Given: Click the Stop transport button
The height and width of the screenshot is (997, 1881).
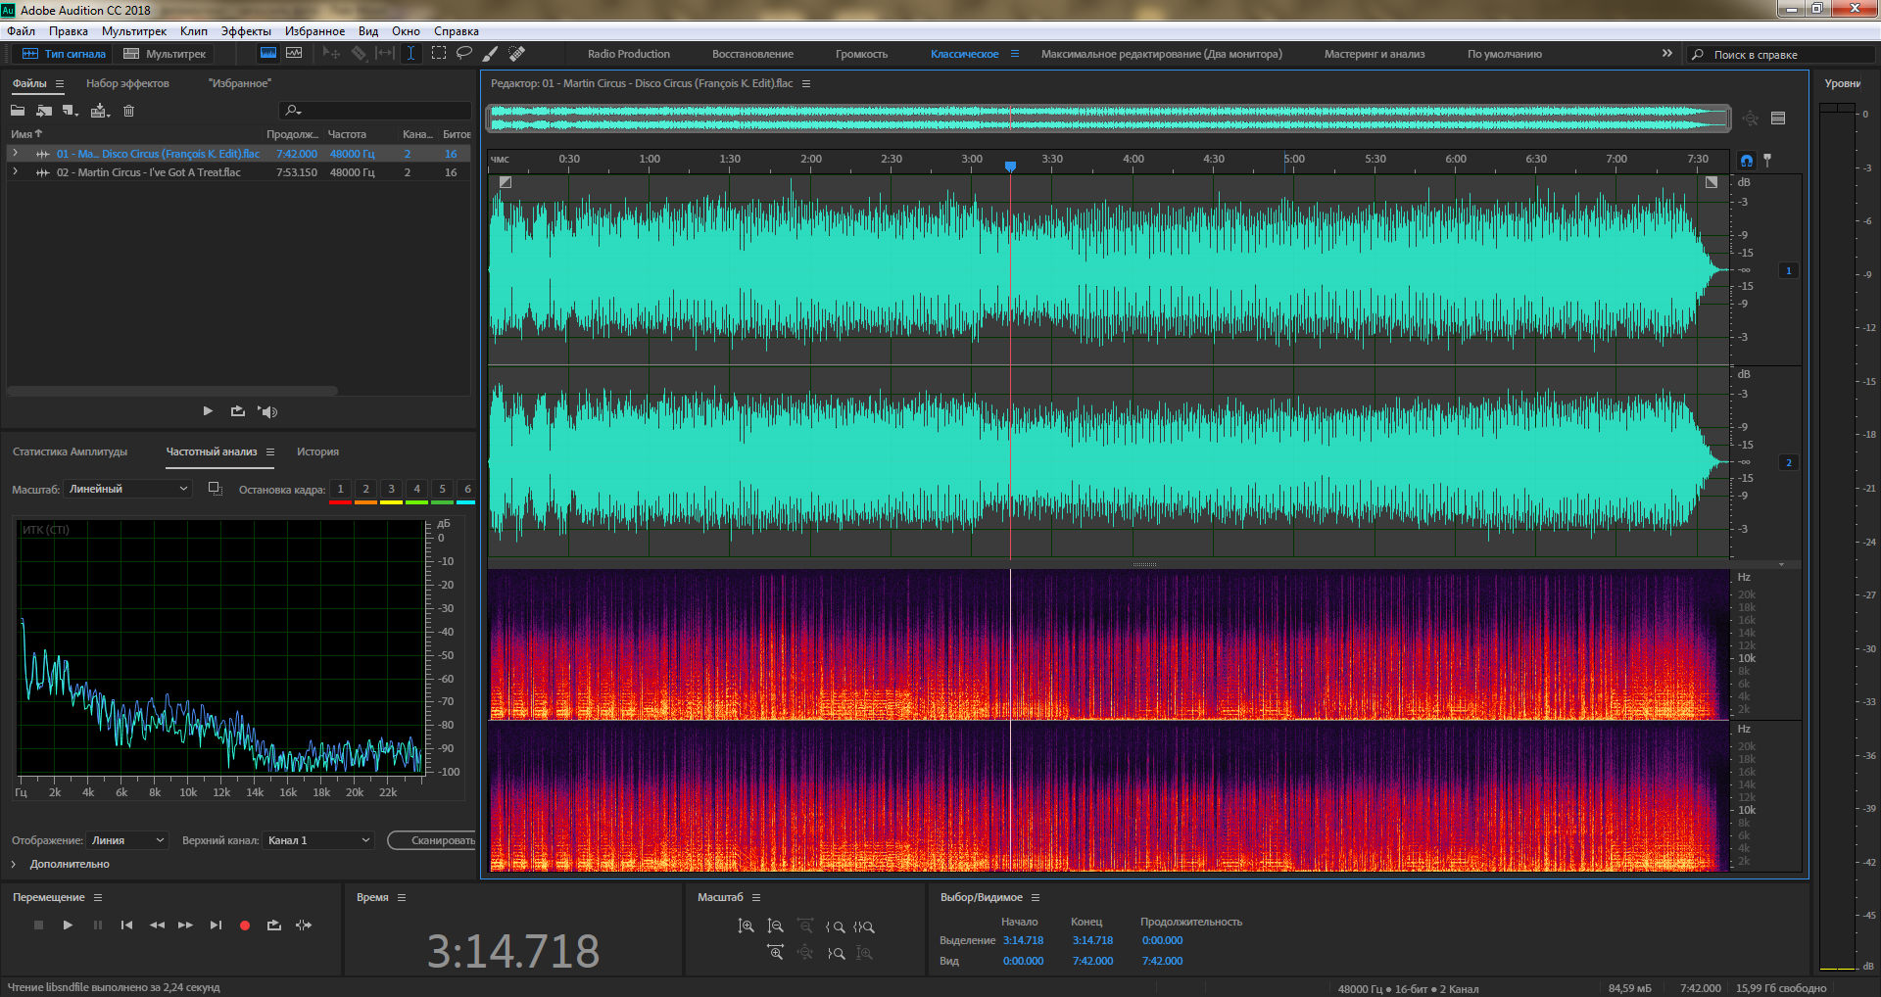Looking at the screenshot, I should click(x=38, y=925).
